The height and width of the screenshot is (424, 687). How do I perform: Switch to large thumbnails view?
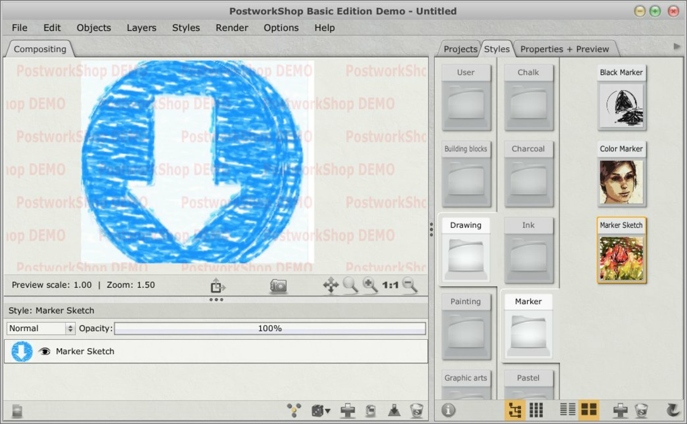click(x=589, y=410)
